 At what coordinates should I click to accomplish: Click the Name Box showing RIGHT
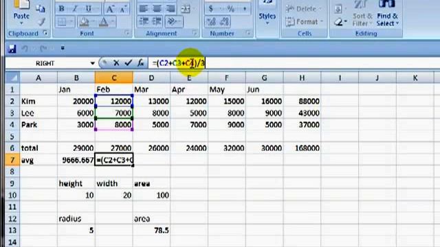click(45, 63)
